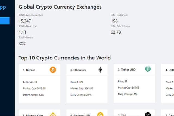Click the app logo text in sidebar
Viewport: 174px width, 116px height.
click(x=3, y=7)
